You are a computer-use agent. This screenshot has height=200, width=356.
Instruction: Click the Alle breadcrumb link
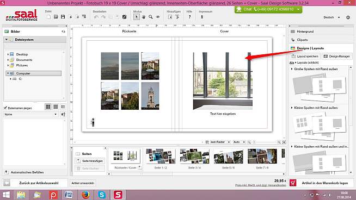pos(292,62)
